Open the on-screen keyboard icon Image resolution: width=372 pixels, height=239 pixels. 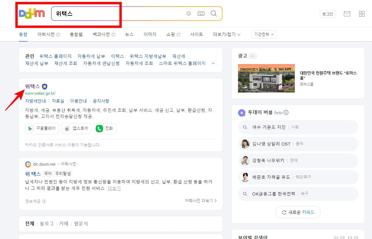tap(201, 14)
